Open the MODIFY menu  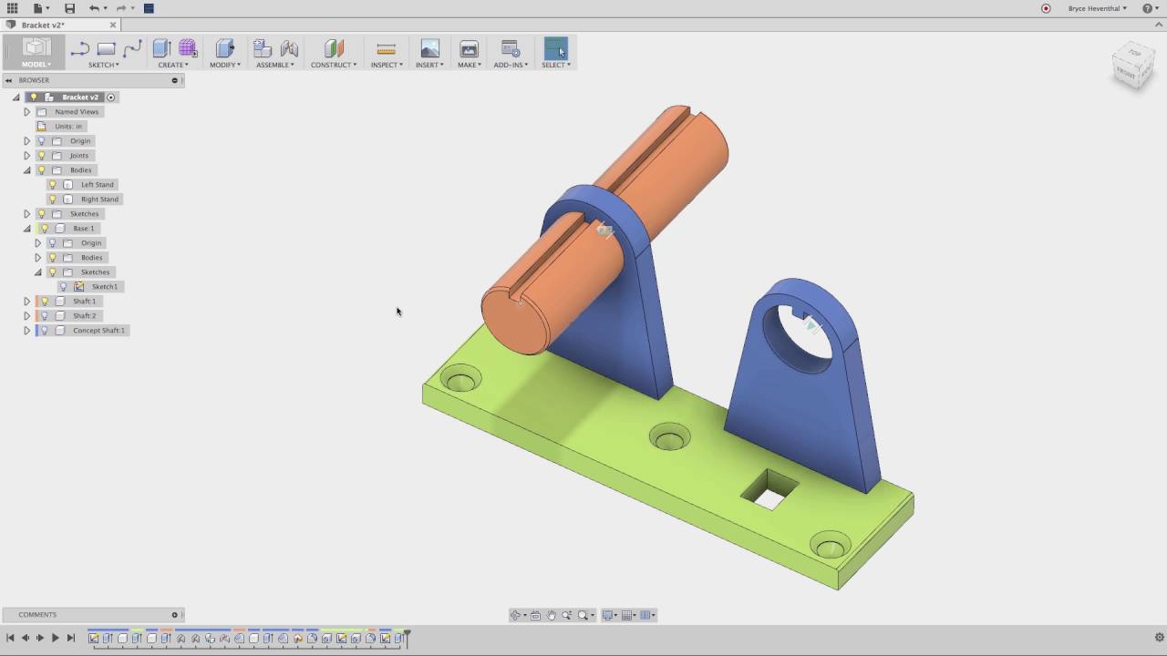[225, 65]
